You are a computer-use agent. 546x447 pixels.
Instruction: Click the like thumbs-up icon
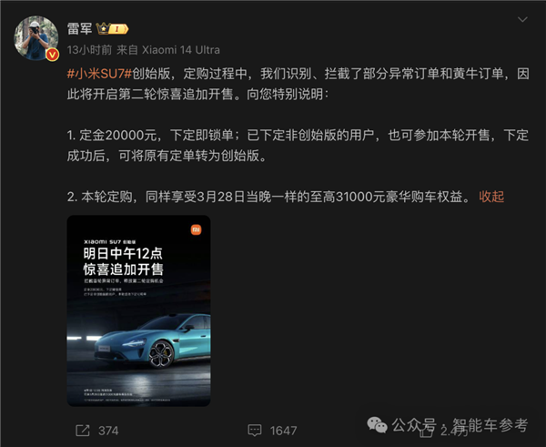426,432
